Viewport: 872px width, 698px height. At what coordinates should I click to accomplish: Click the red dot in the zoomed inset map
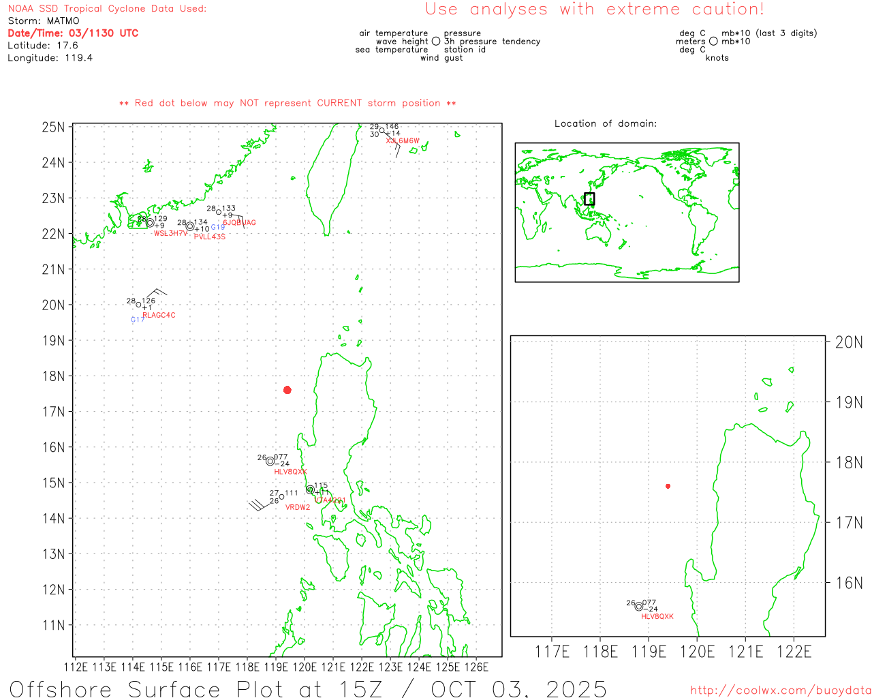(x=668, y=486)
